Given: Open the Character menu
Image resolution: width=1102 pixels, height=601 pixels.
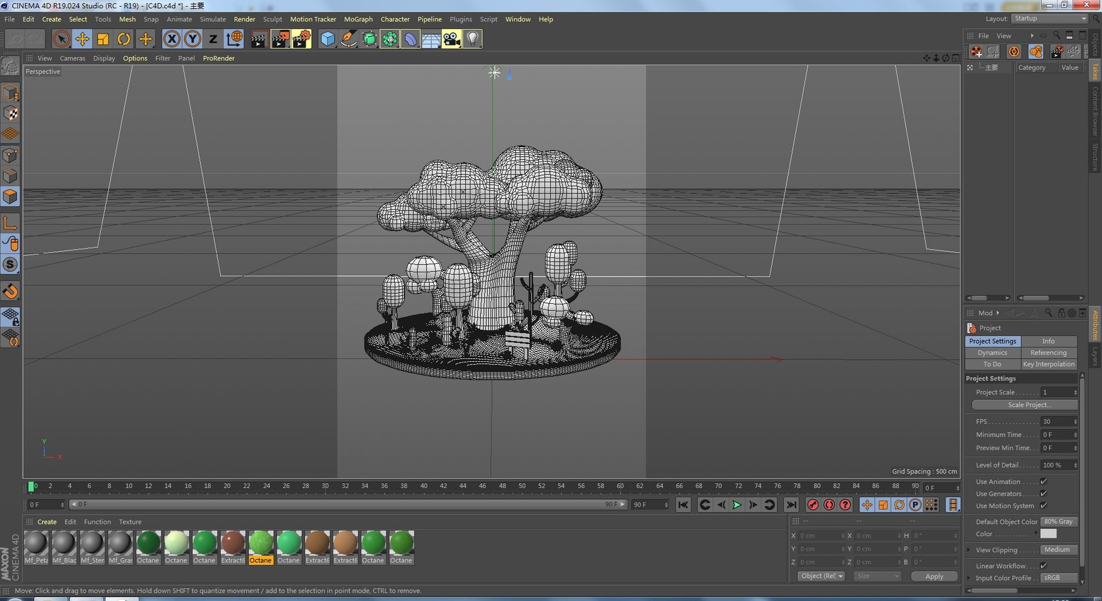Looking at the screenshot, I should click(x=395, y=19).
